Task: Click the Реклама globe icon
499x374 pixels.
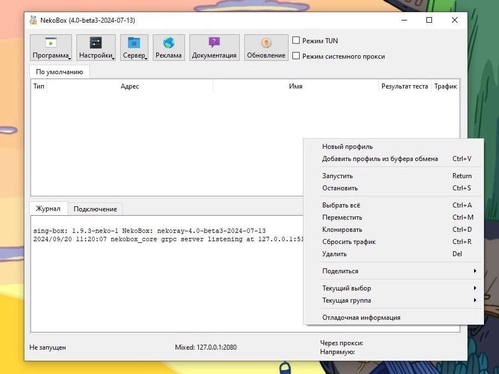Action: point(168,43)
